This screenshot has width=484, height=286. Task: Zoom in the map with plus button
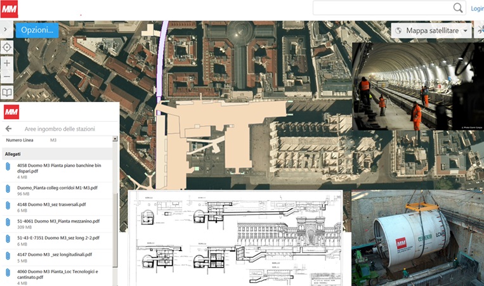pyautogui.click(x=7, y=63)
